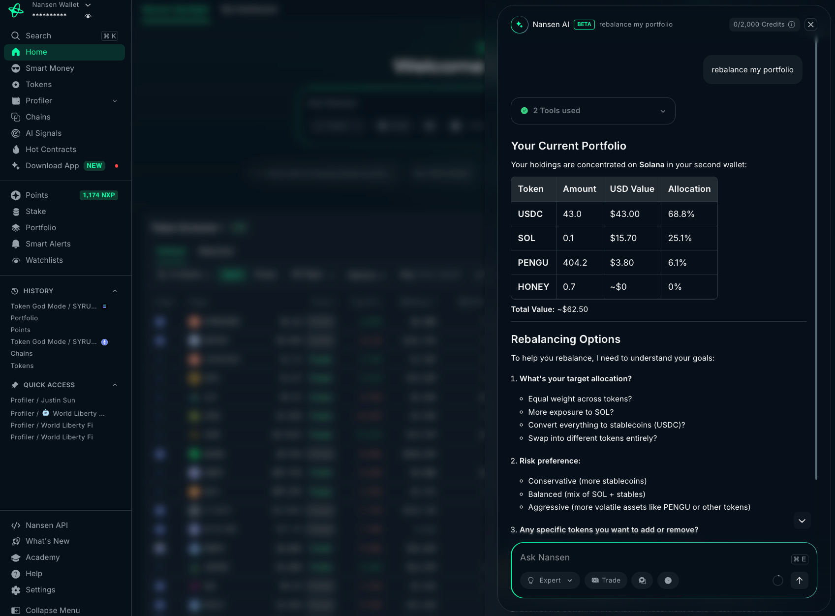Open chat history clock icon

click(668, 581)
